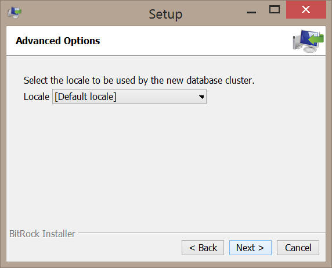Click the separator line beside BitRock Installer
The width and height of the screenshot is (332, 268).
point(202,233)
